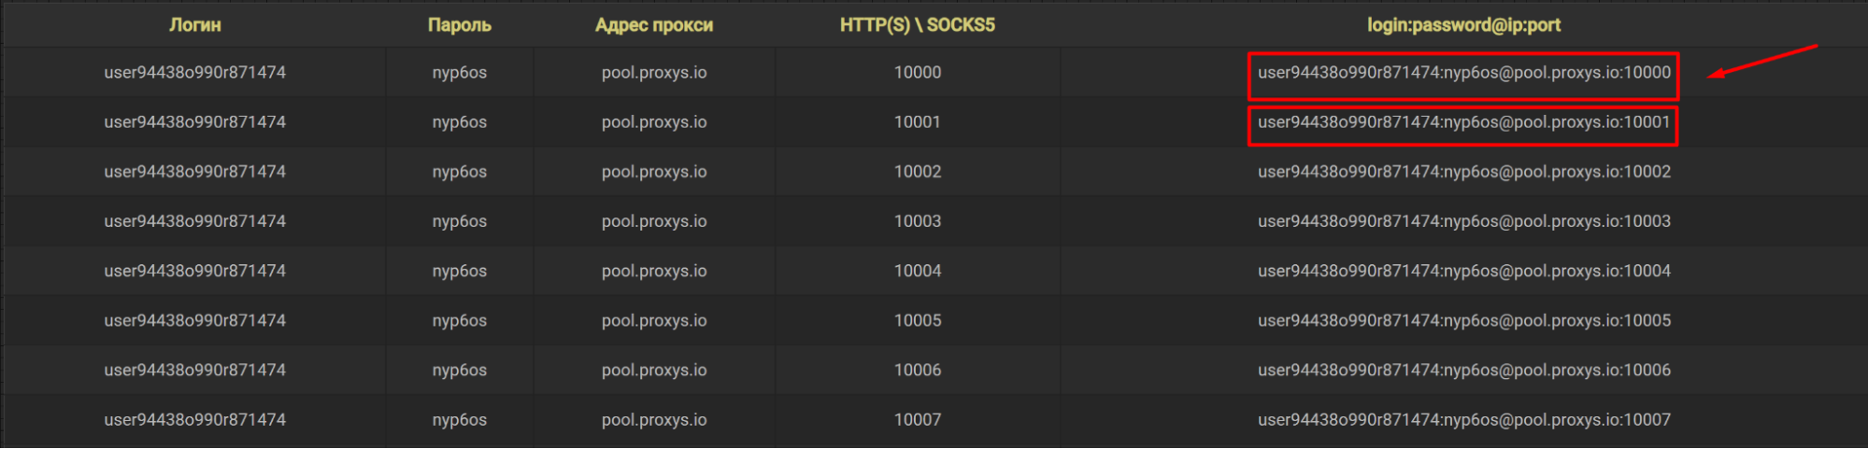
Task: Click the nyp6os password in the 10002 row
Action: [459, 172]
